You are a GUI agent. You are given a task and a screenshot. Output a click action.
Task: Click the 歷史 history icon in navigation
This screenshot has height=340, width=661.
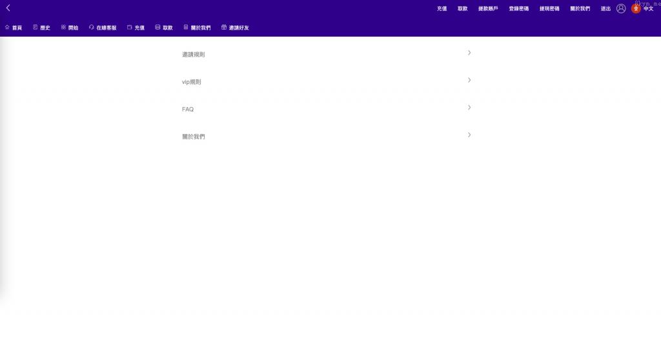point(36,28)
